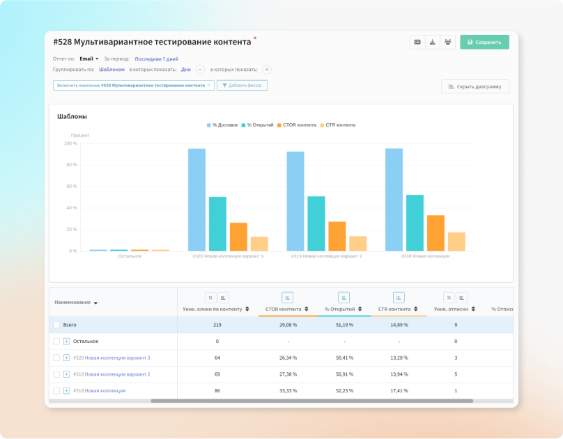Click 'Скрыть диаграмму' button
Image resolution: width=563 pixels, height=439 pixels.
point(475,86)
